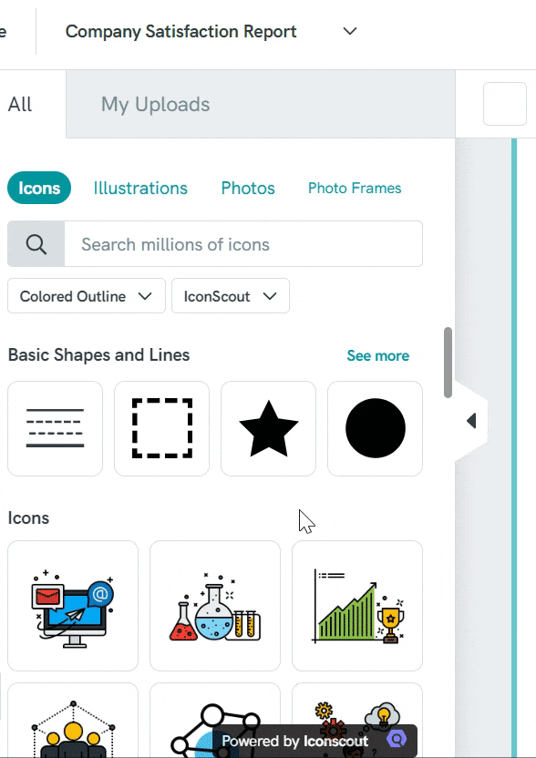Click the search magnifier icon
Viewport: 536px width, 758px height.
coord(36,244)
